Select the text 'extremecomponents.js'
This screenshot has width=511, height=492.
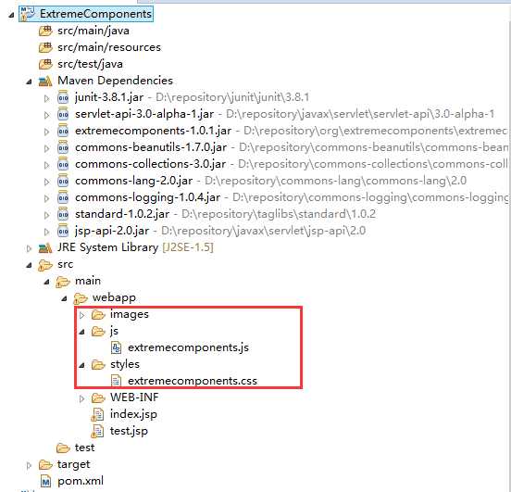[x=188, y=347]
